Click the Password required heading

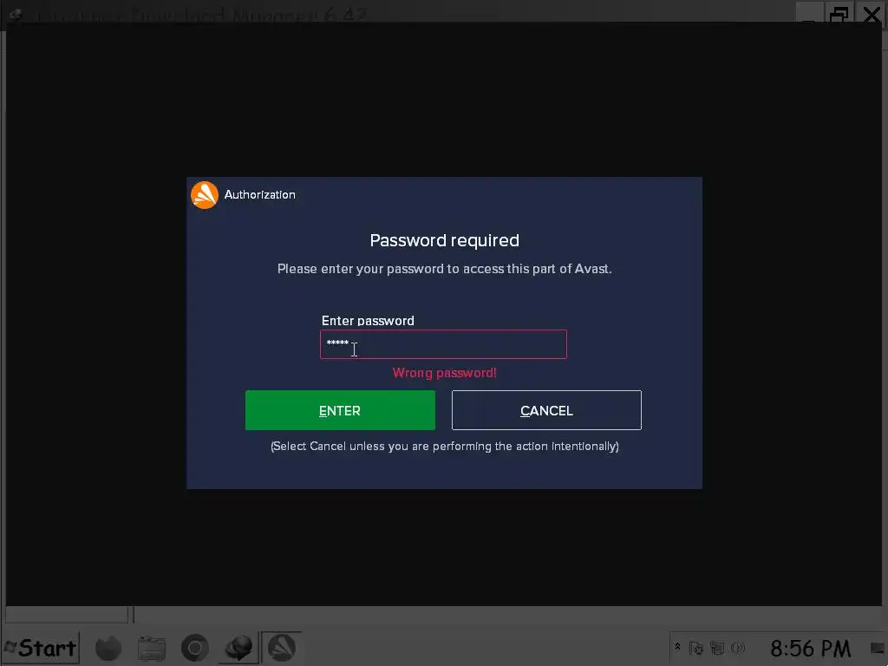coord(445,240)
